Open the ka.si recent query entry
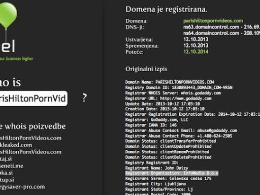 6,173
